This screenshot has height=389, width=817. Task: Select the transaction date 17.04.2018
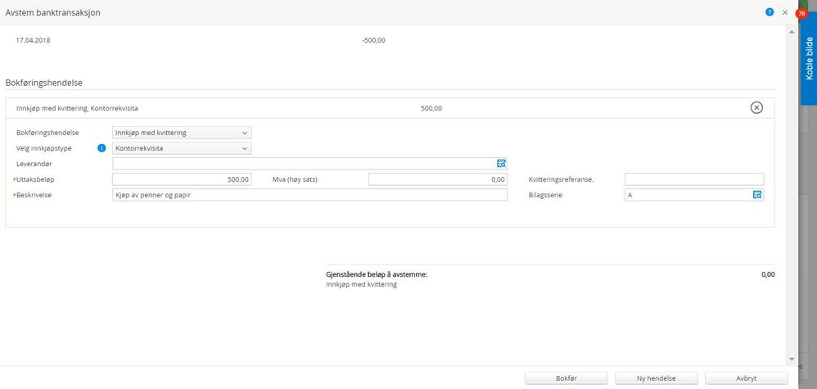click(x=34, y=40)
